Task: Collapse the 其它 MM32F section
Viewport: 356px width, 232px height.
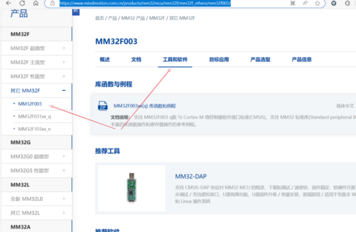Action: click(64, 90)
